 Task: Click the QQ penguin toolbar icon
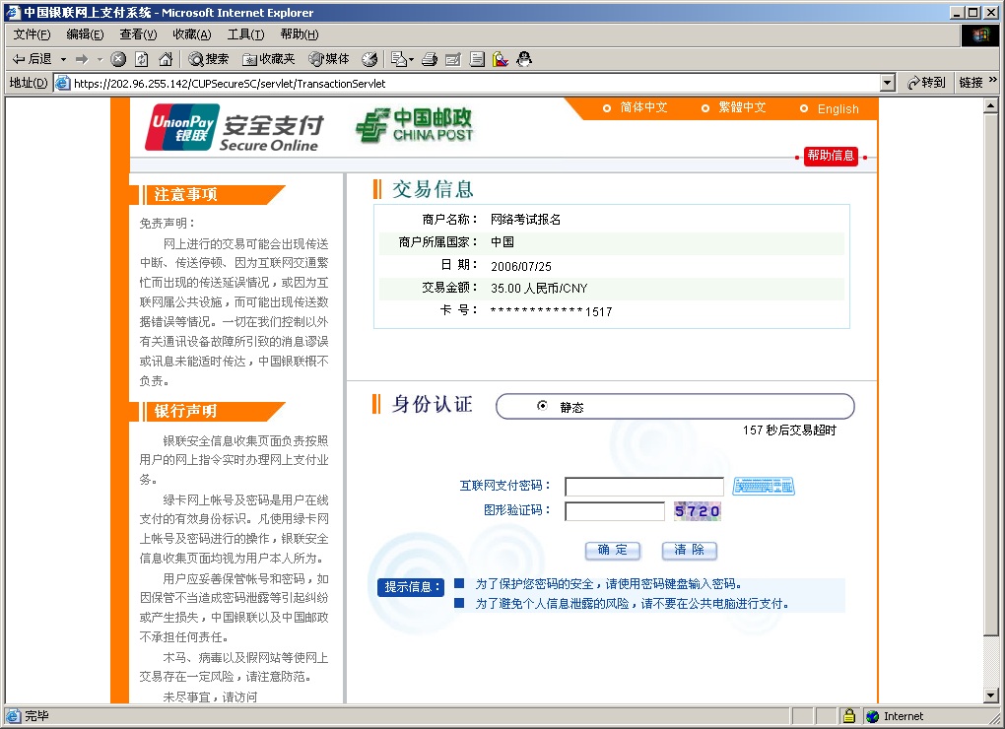(x=524, y=59)
